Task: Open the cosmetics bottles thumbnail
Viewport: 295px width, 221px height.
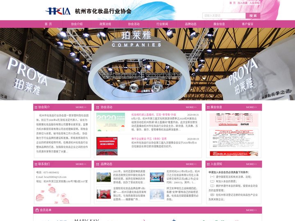Action: (x=157, y=194)
